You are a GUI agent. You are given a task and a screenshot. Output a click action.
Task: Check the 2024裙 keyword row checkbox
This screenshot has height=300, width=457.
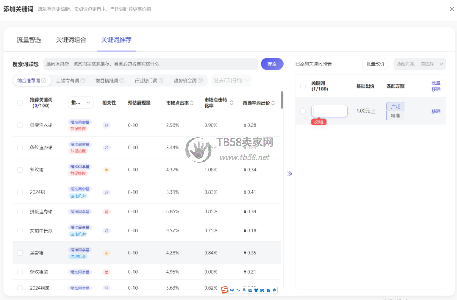[20, 192]
